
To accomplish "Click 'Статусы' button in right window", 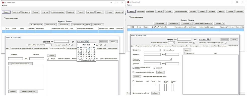I will (169, 11).
